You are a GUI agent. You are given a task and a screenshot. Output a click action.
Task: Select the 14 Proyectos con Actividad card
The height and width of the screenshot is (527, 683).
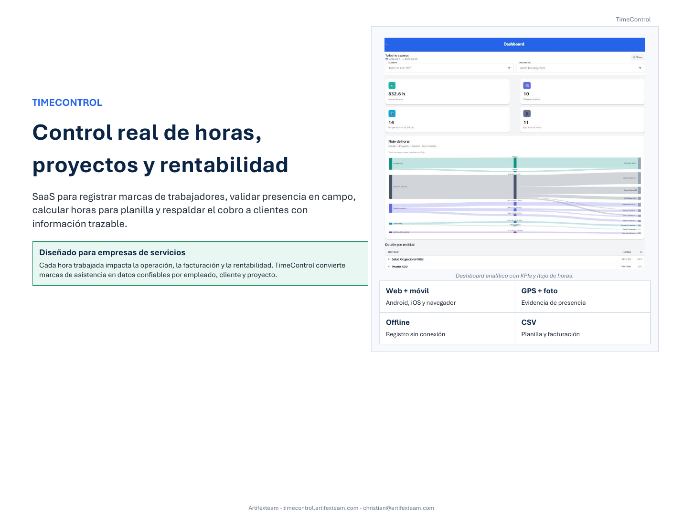pos(448,120)
